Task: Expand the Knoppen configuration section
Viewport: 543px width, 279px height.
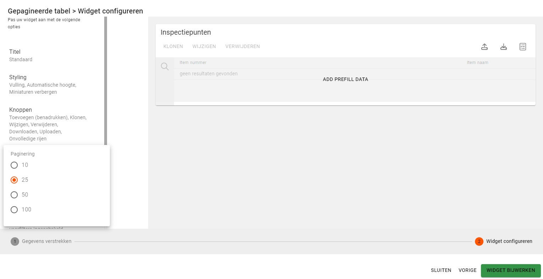Action: coord(21,110)
